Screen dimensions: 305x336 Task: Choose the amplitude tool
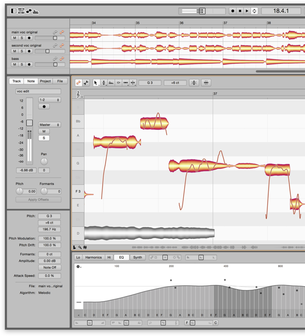click(118, 83)
